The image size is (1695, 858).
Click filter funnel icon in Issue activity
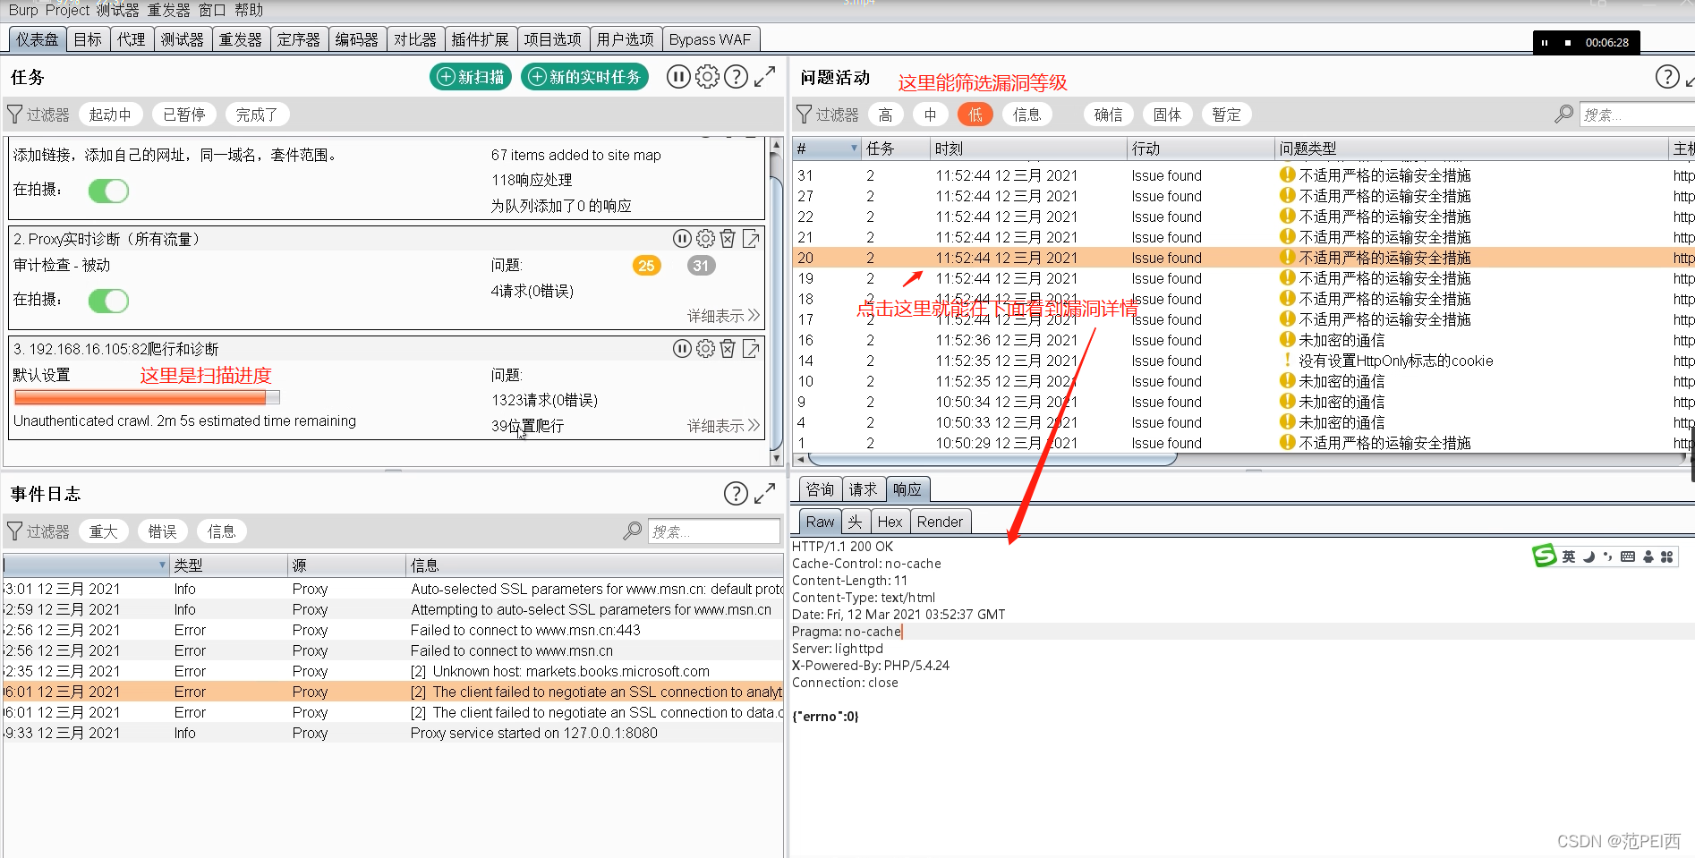804,115
